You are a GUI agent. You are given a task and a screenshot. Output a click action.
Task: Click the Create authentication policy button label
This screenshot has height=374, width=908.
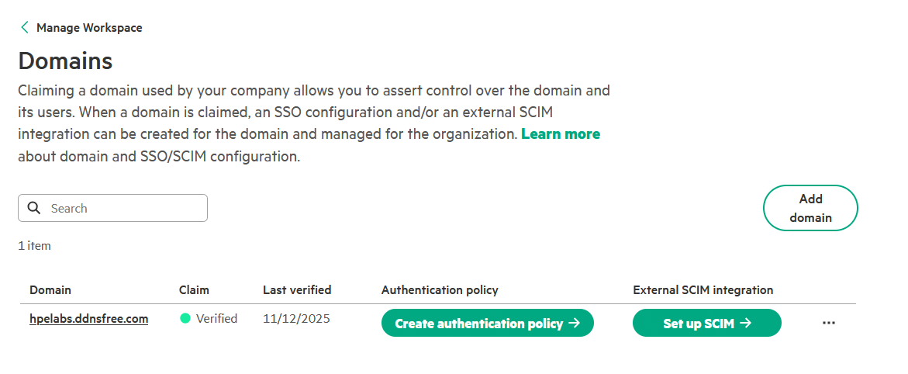(x=478, y=324)
